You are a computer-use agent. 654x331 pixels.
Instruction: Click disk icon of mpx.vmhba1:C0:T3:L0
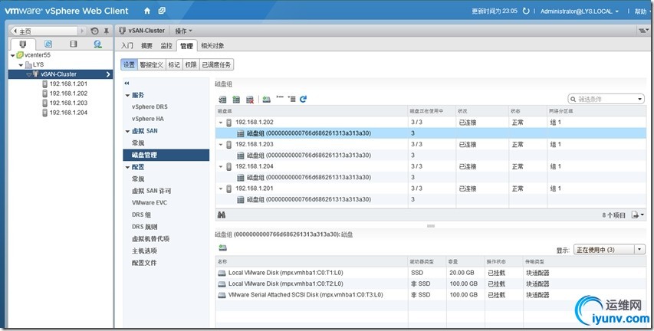tap(222, 295)
